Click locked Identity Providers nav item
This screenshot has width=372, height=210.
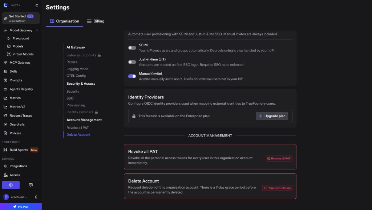82,112
